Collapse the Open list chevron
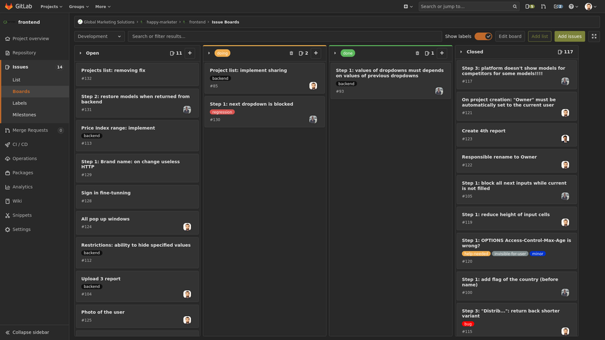The image size is (605, 340). pos(80,53)
